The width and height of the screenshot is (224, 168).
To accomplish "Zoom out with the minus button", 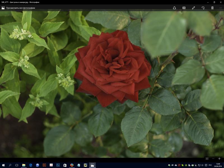I will point(213,158).
